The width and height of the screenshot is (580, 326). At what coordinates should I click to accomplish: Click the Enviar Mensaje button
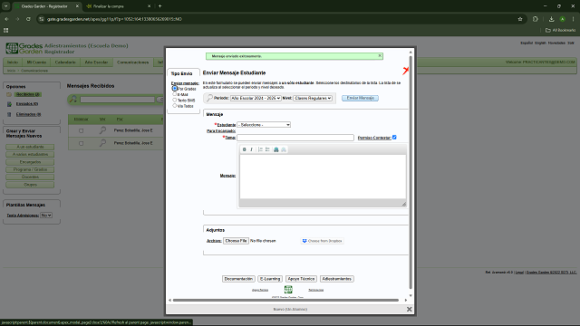click(x=360, y=98)
